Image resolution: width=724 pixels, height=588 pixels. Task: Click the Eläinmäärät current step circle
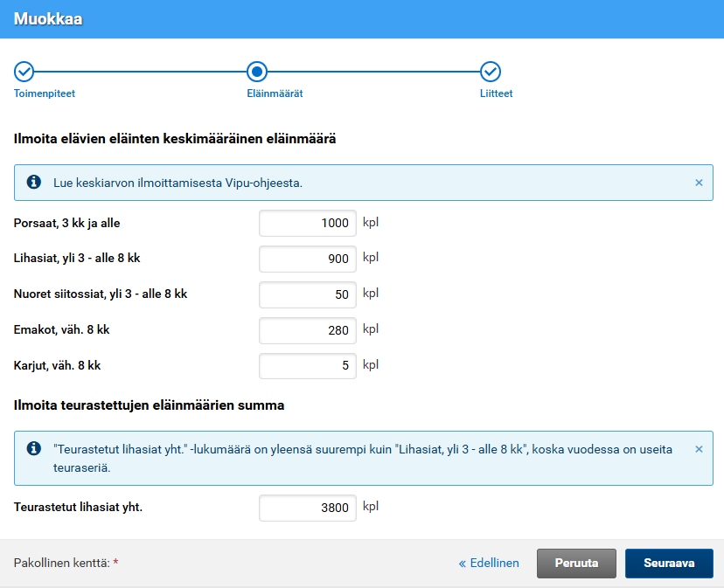click(257, 72)
